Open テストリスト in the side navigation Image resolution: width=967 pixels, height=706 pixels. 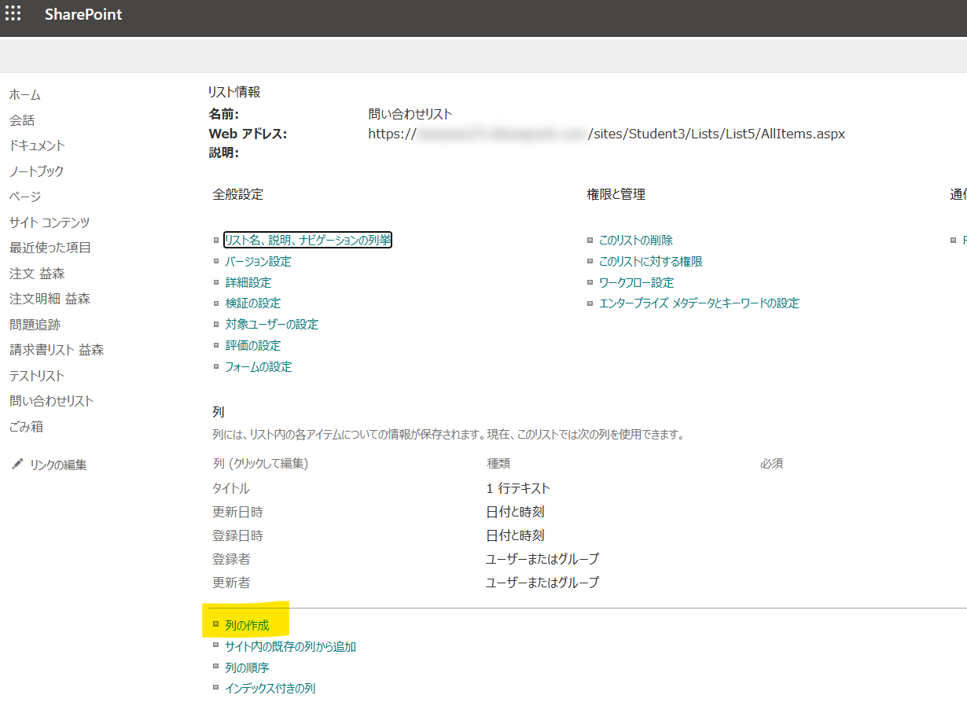pyautogui.click(x=37, y=376)
